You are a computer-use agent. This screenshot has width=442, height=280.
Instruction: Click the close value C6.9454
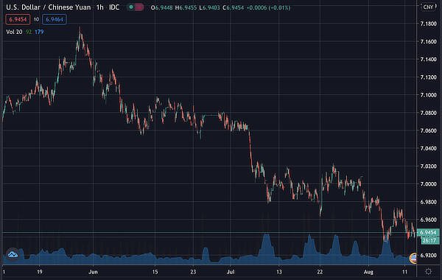coord(233,7)
